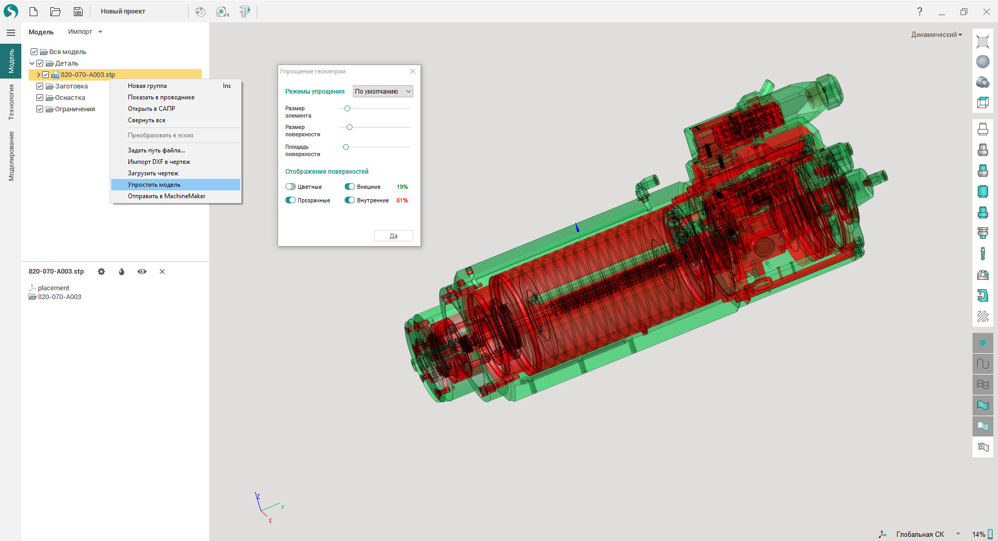Click the droplet icon in properties panel
Screen dimensions: 998x541
point(122,272)
